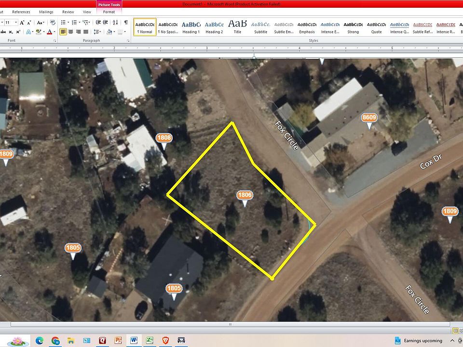The height and width of the screenshot is (347, 463).
Task: Click the 8609 marker on the map image
Action: tap(369, 120)
